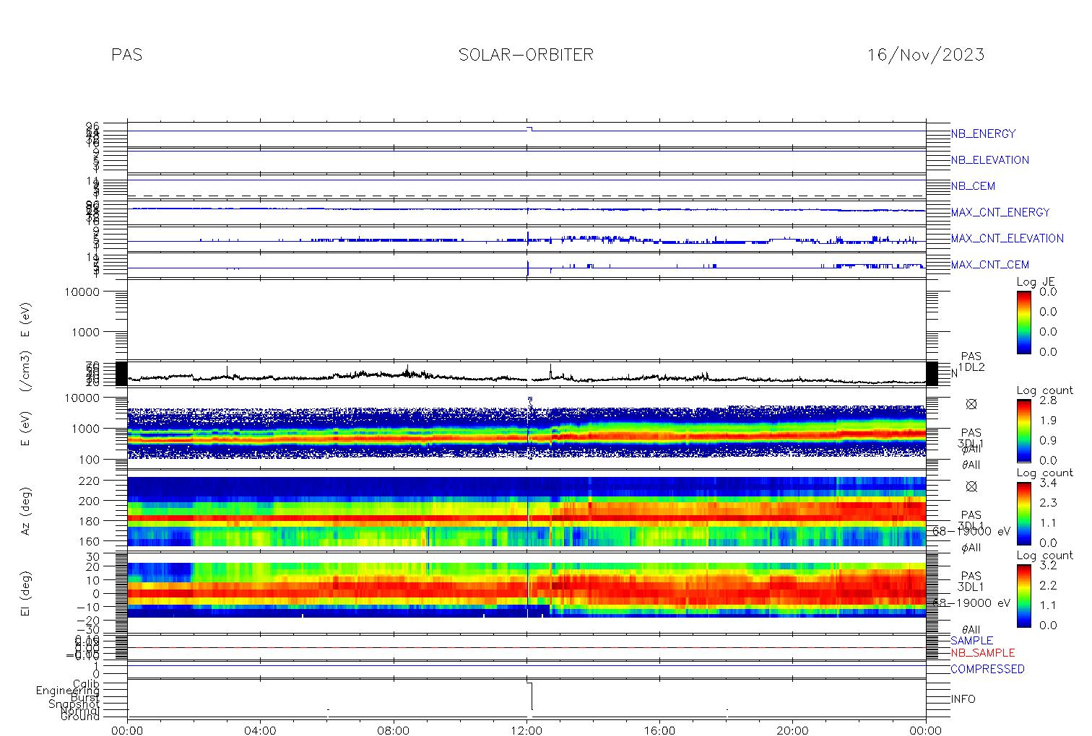Click the Calib mode label
The width and height of the screenshot is (1092, 736).
click(x=85, y=683)
